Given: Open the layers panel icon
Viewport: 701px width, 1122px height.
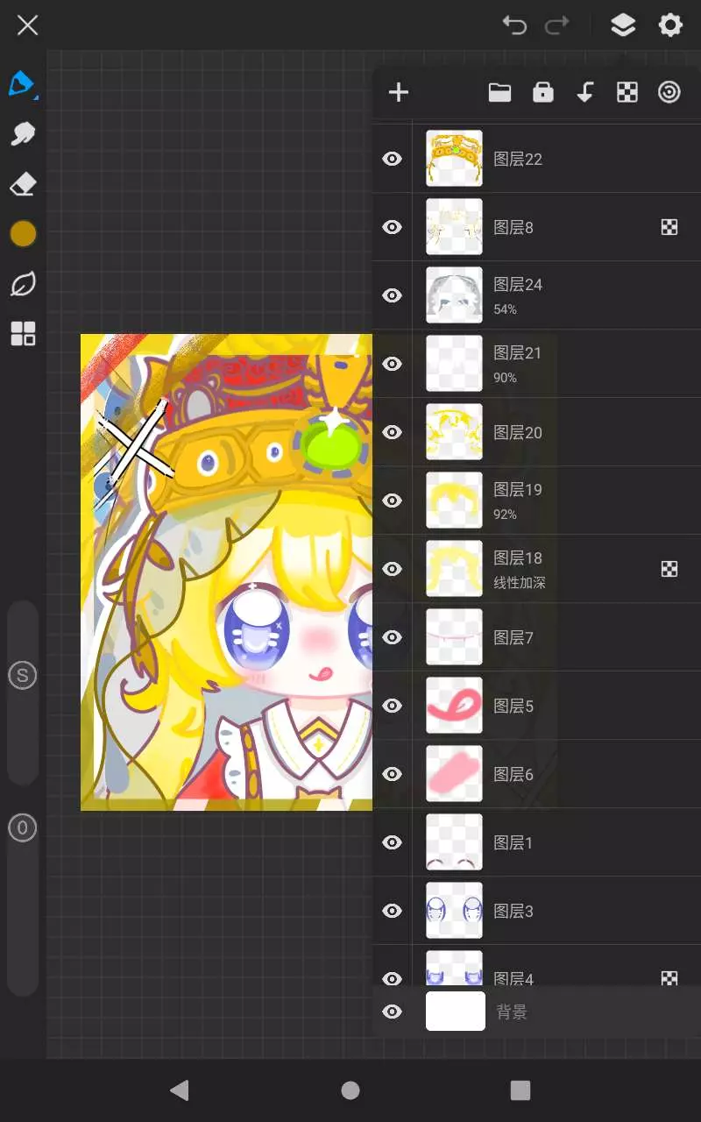Looking at the screenshot, I should point(623,25).
